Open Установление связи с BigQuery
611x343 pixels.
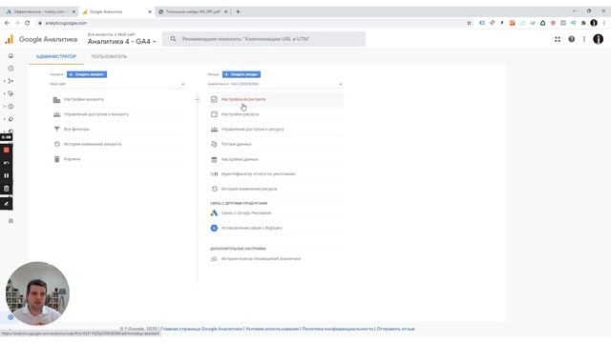[x=252, y=228]
